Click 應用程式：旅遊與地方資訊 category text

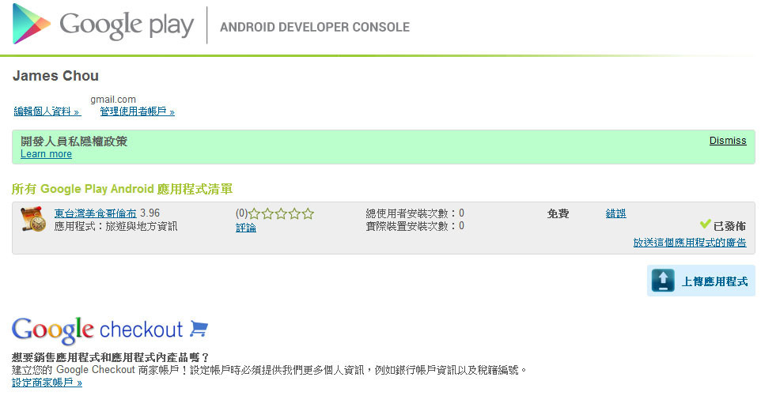(116, 226)
